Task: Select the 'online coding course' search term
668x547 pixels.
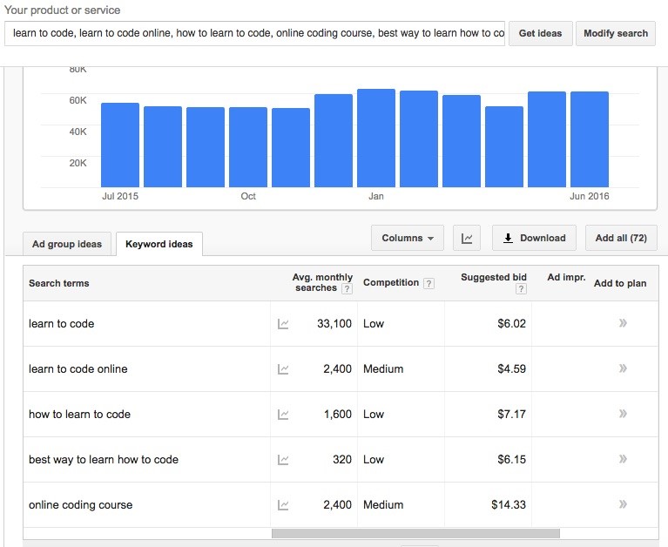Action: (x=80, y=505)
